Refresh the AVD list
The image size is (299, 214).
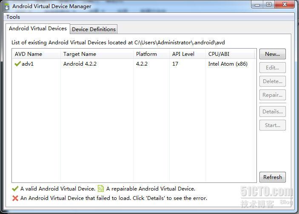pyautogui.click(x=272, y=177)
